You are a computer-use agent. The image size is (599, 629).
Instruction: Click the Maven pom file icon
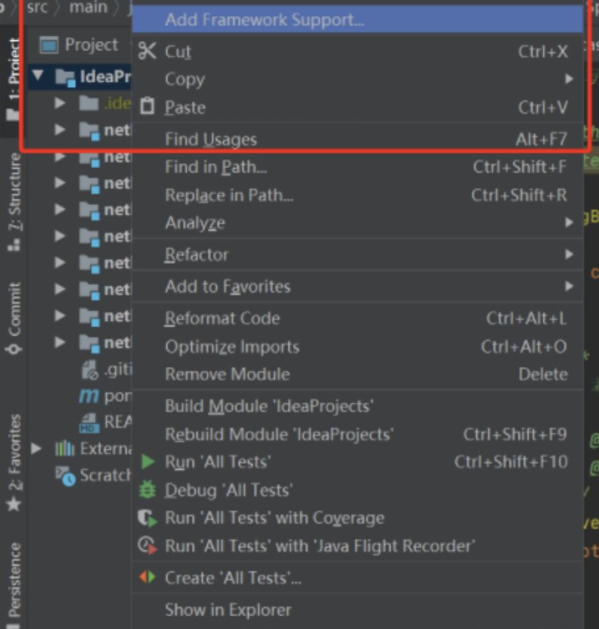coord(89,396)
